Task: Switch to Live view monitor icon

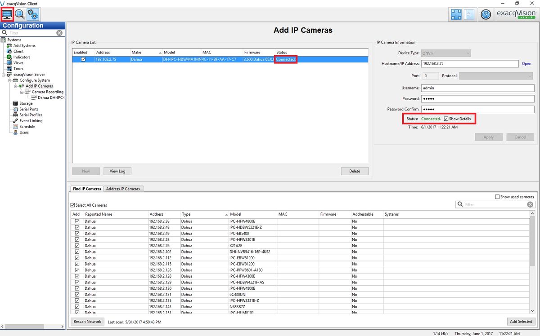Action: pos(7,14)
